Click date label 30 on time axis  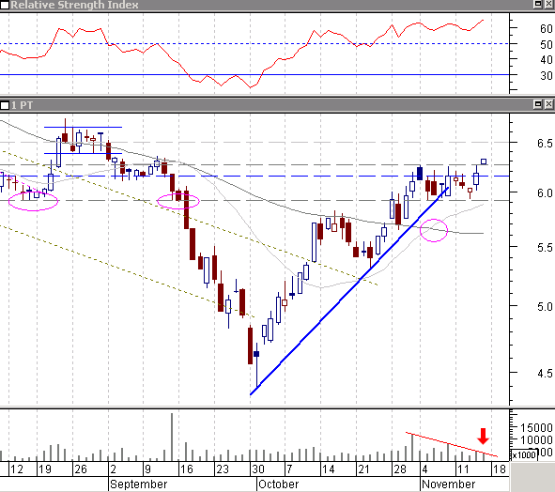click(258, 469)
